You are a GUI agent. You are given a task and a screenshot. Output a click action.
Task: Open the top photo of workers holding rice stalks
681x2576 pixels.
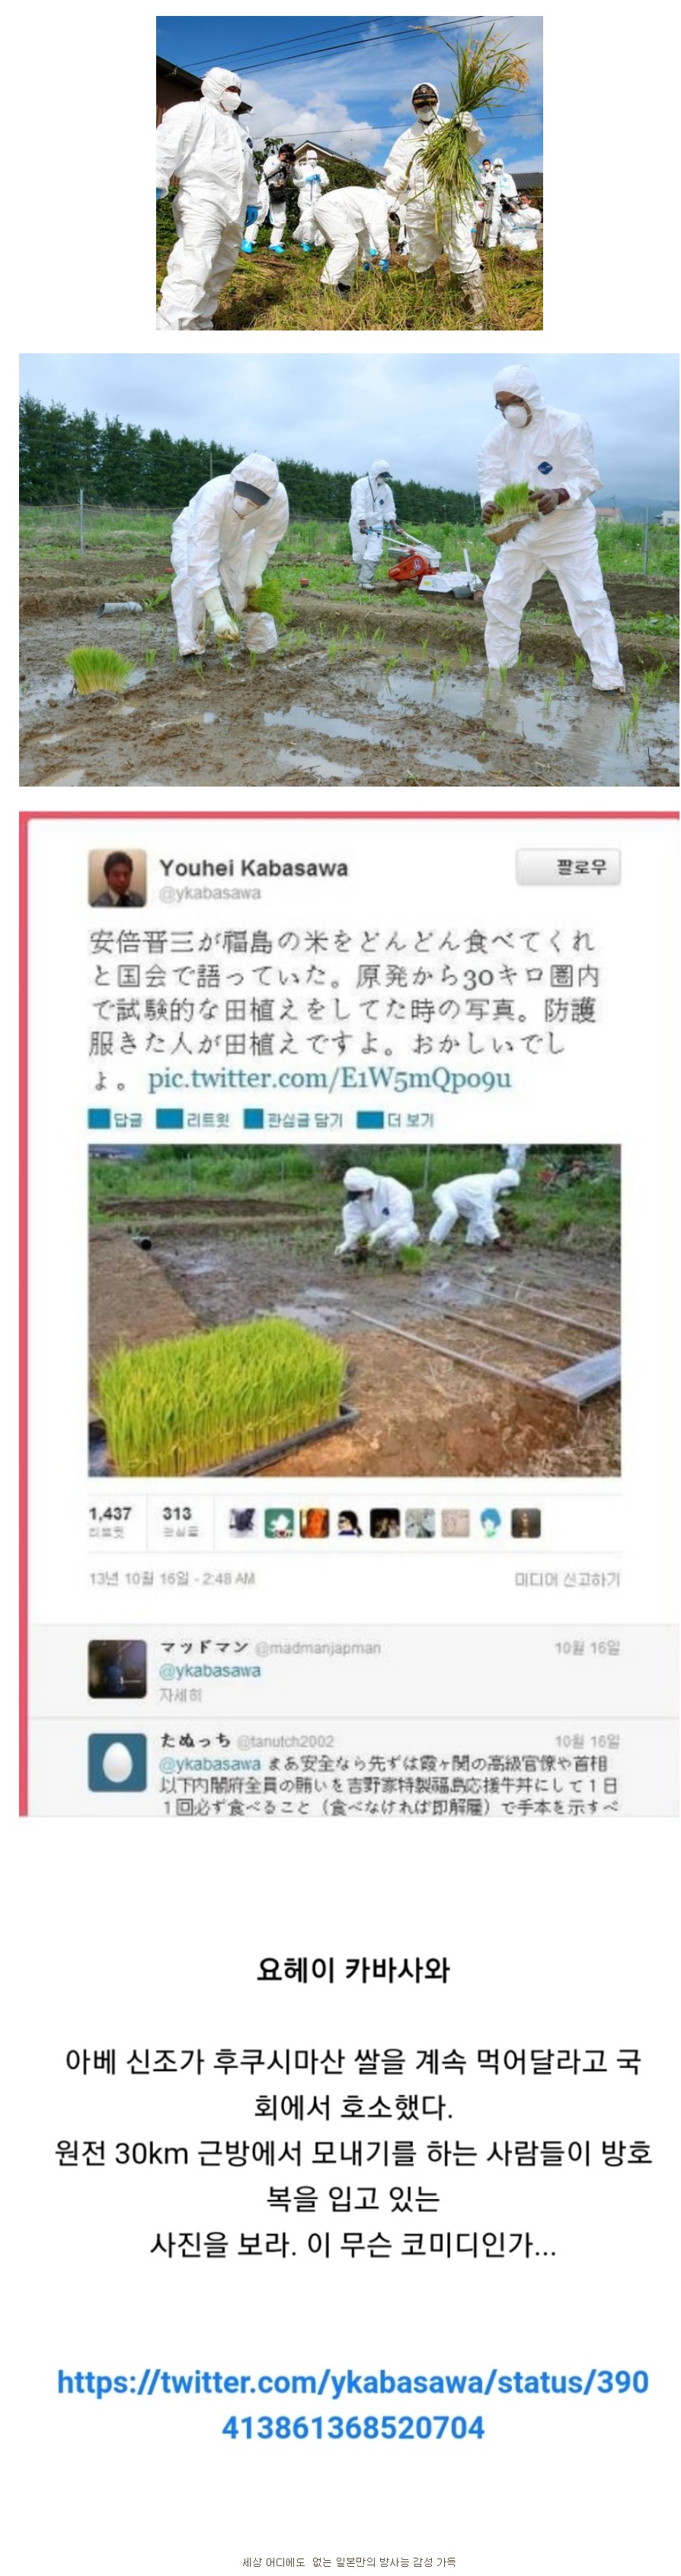pyautogui.click(x=349, y=173)
